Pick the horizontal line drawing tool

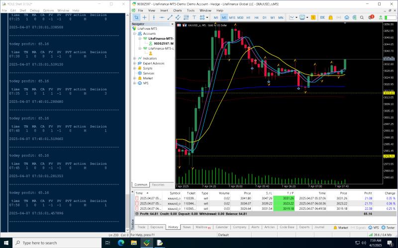pyautogui.click(x=162, y=17)
